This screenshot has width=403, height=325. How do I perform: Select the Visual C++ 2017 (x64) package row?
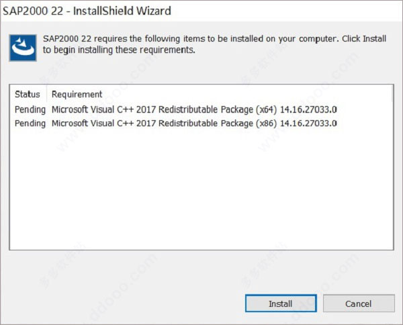201,109
